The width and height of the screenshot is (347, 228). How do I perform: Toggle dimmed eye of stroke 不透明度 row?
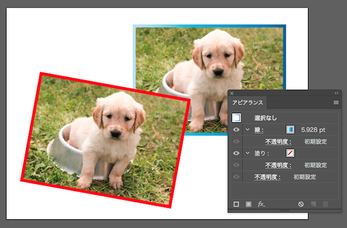click(x=236, y=141)
